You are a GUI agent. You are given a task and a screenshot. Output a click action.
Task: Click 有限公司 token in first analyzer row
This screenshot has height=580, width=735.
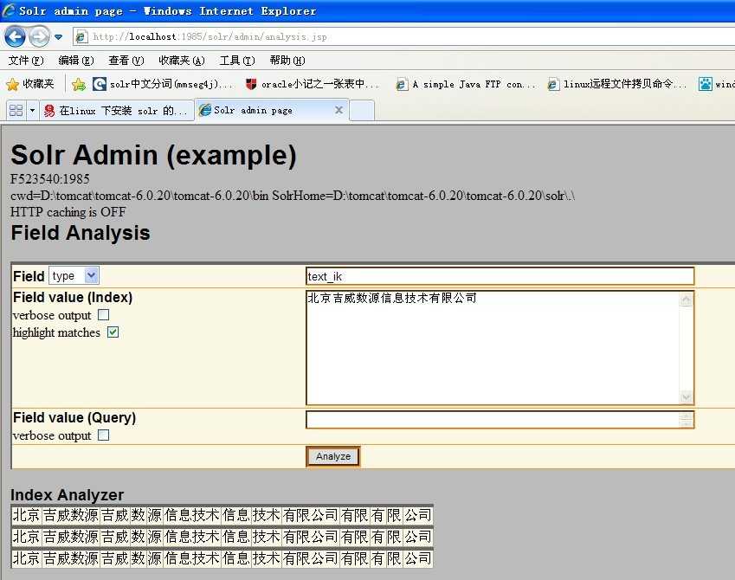[x=310, y=515]
